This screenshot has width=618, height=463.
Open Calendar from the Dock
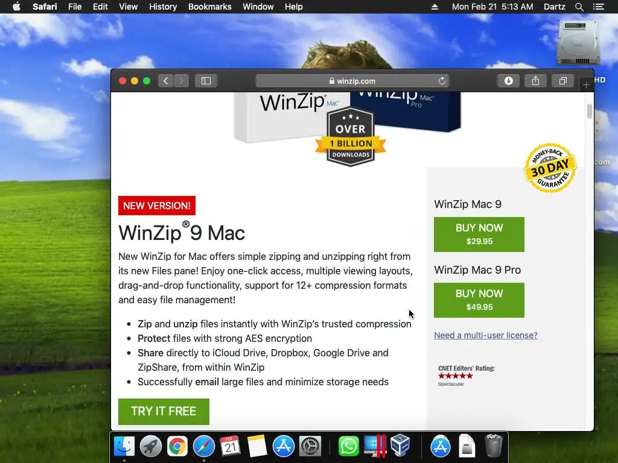click(x=230, y=447)
